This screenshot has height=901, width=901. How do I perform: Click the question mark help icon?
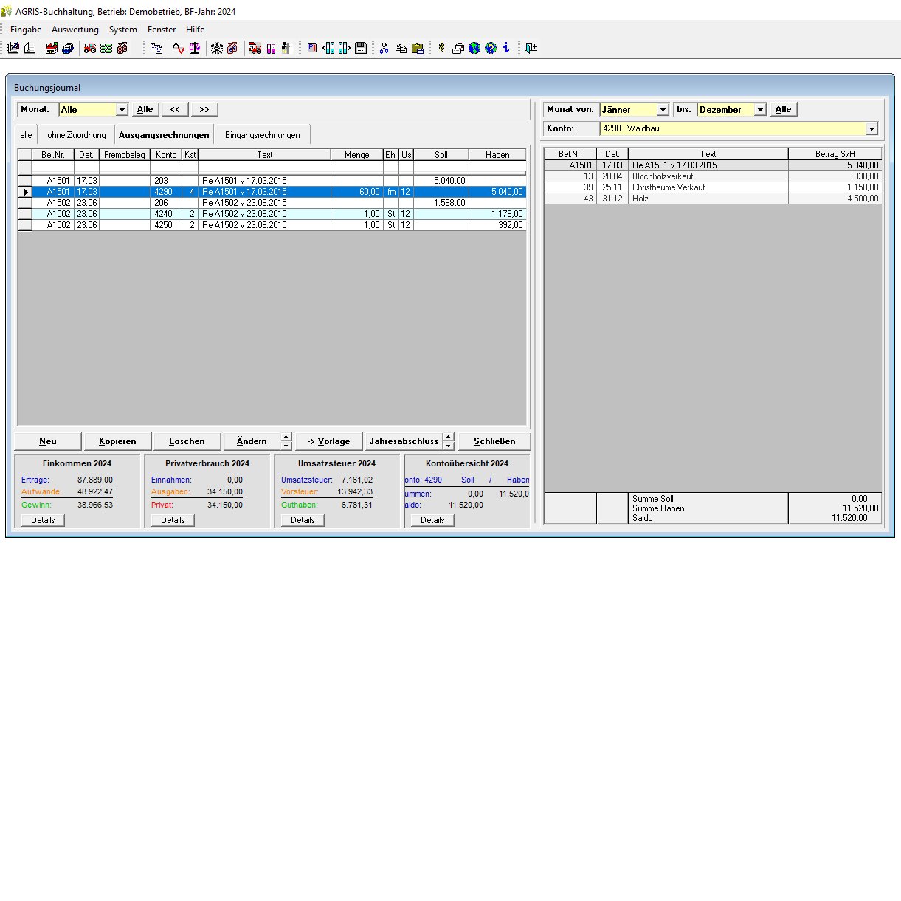[x=491, y=48]
